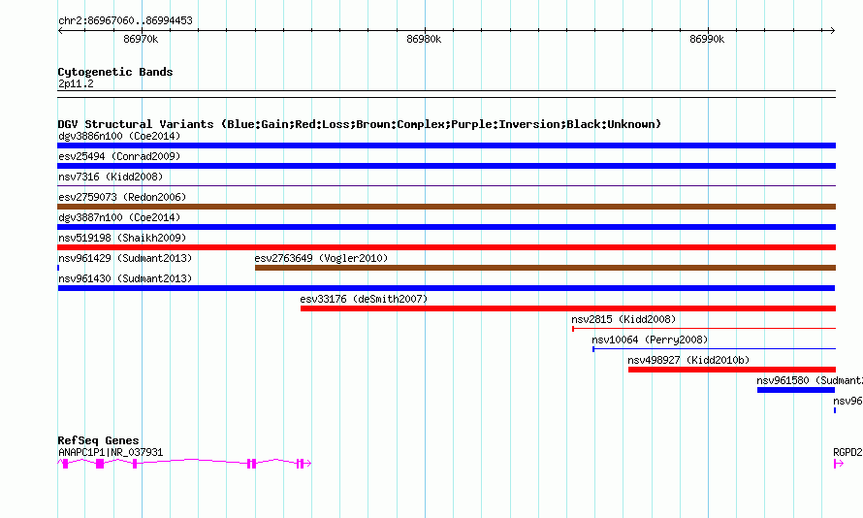This screenshot has width=863, height=518.
Task: Click the small nsv961429 (Sudmant2013) blue marker
Action: [58, 268]
